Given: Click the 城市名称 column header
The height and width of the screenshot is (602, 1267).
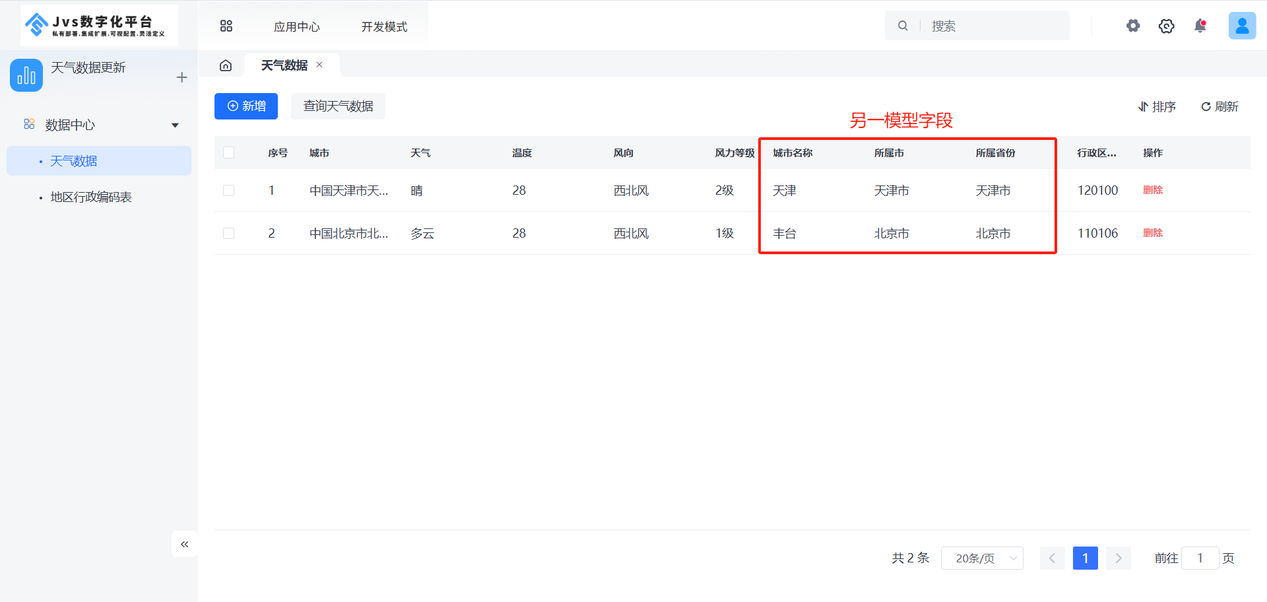Looking at the screenshot, I should 793,152.
